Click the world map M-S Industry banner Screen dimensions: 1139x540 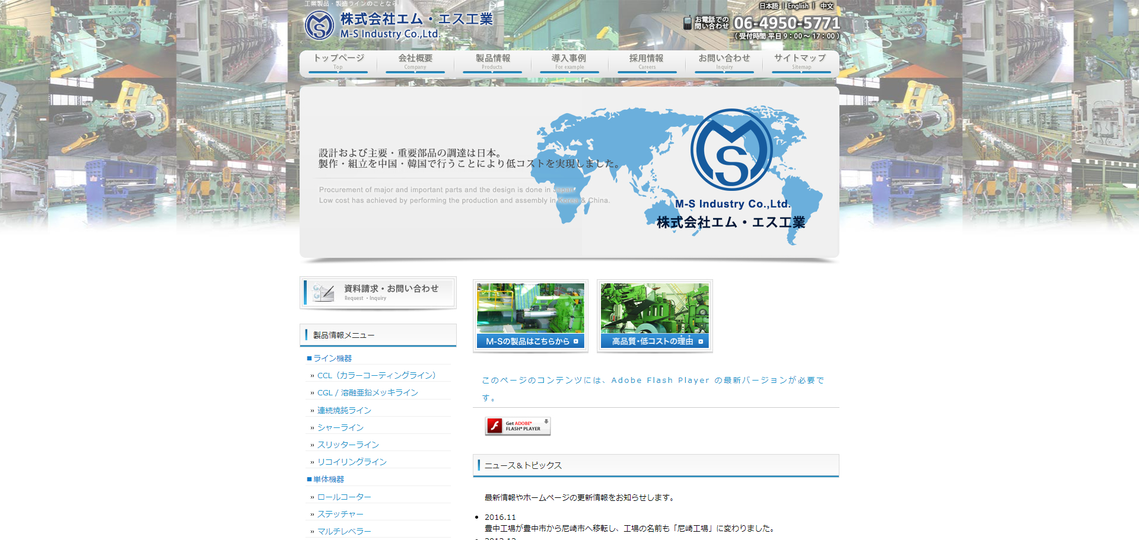569,173
